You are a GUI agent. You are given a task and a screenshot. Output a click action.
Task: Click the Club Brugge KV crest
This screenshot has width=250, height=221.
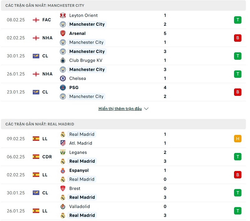coord(63,61)
